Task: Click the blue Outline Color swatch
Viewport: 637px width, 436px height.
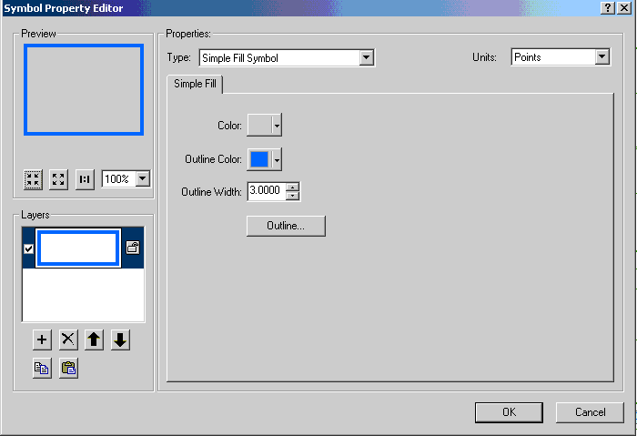Action: tap(259, 159)
